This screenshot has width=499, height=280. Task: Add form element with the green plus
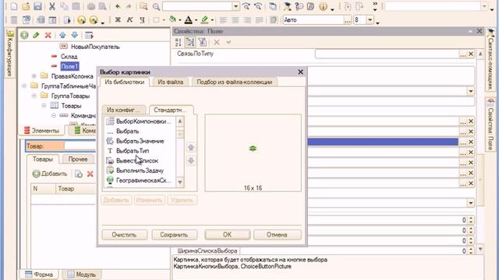(x=24, y=35)
